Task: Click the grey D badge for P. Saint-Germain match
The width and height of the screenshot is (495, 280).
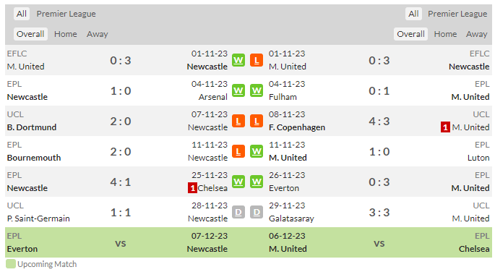Action: click(x=238, y=212)
